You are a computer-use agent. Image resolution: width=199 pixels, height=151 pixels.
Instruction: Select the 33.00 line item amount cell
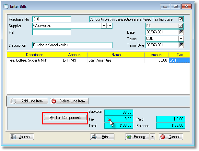coord(157,60)
